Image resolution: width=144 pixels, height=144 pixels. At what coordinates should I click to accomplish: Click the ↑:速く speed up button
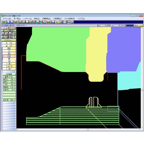click(9, 64)
